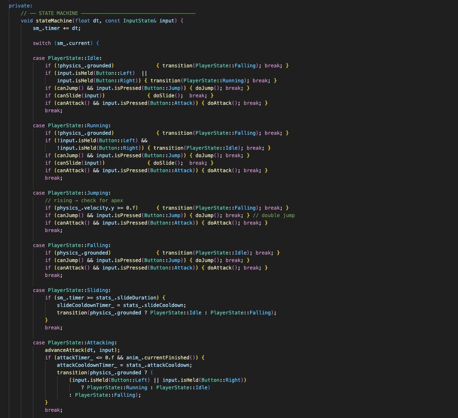
Task: Click the case PlayerState::Running label
Action: coord(72,126)
